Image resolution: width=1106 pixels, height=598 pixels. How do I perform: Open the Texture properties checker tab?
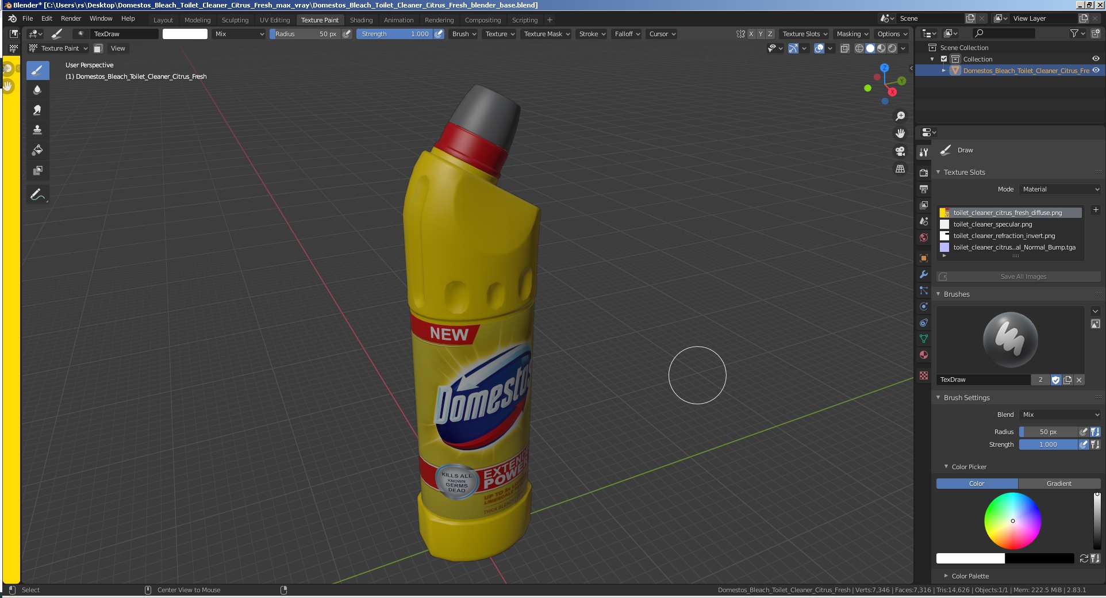tap(924, 375)
